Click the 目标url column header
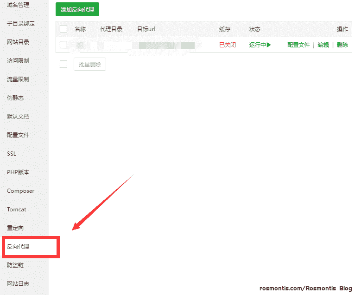Screen dimensions: 355x295 pyautogui.click(x=146, y=29)
